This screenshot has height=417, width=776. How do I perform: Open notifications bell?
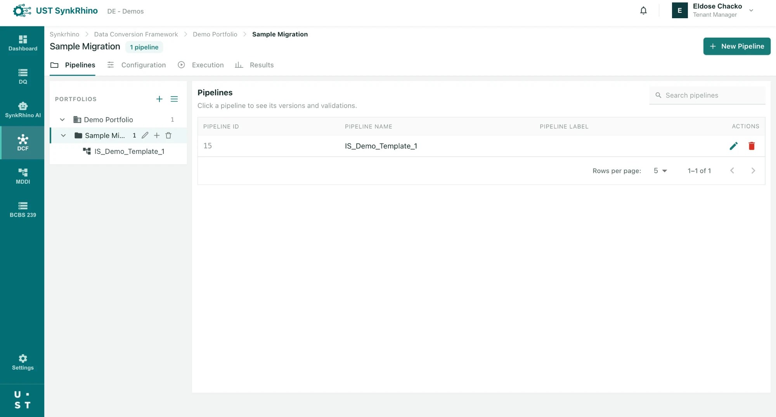[643, 11]
